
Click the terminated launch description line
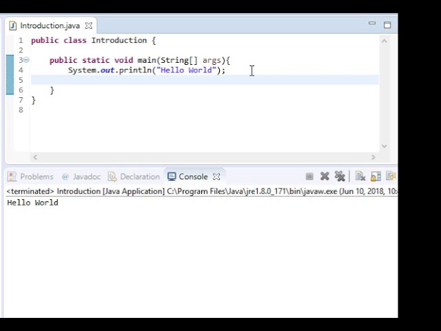tap(201, 192)
